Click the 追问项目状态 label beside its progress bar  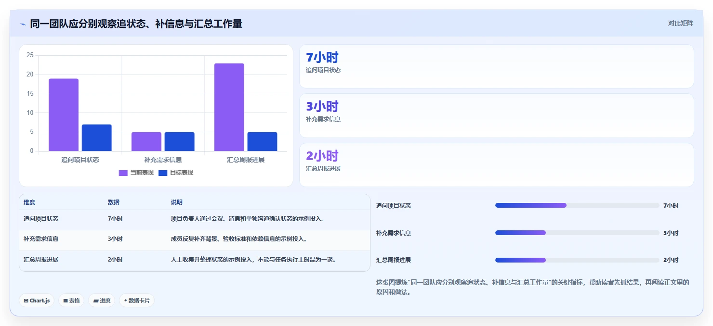394,206
